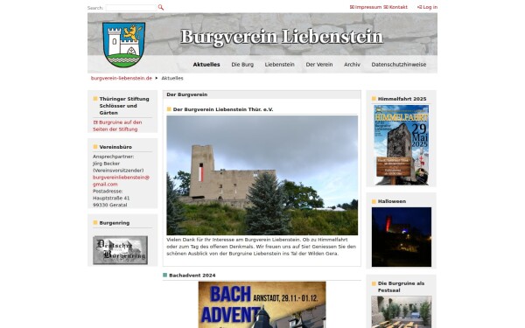
Task: Click the Hauptstraße 41 address line
Action: tap(111, 199)
